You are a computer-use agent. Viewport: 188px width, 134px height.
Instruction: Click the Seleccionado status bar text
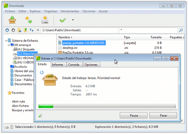click(45, 127)
